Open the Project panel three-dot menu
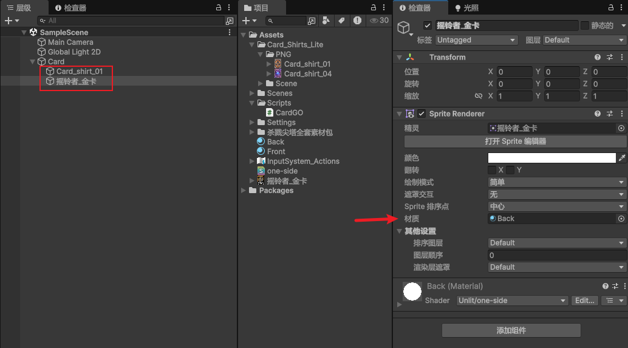Image resolution: width=628 pixels, height=348 pixels. point(384,8)
